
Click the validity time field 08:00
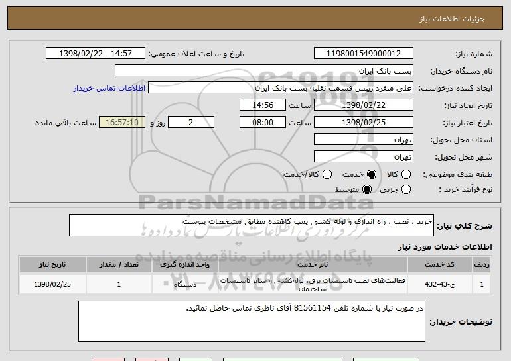point(263,123)
